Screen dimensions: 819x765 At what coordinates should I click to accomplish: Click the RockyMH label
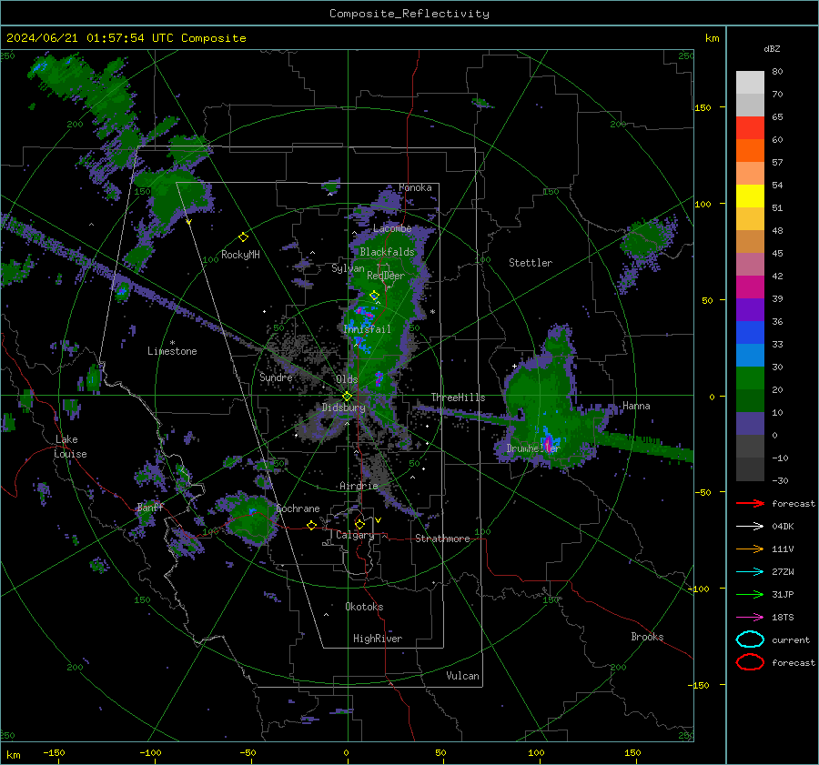[240, 255]
